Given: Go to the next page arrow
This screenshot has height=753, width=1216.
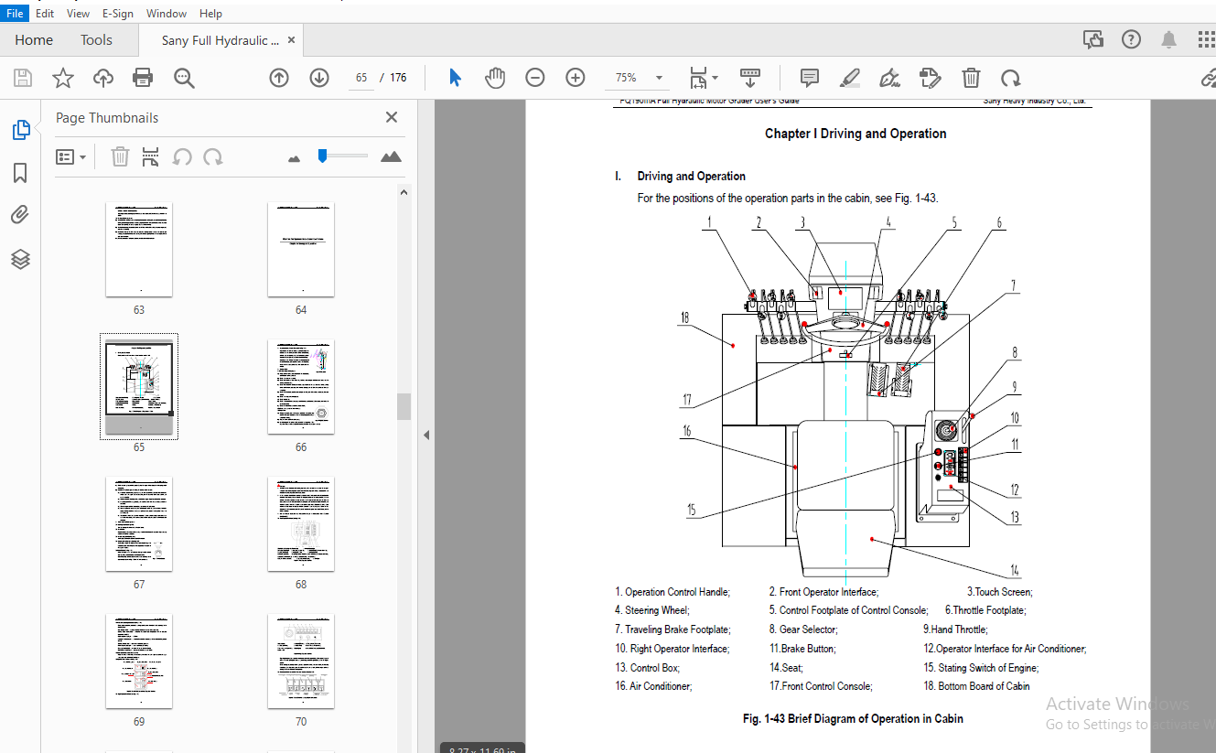Looking at the screenshot, I should [x=319, y=78].
